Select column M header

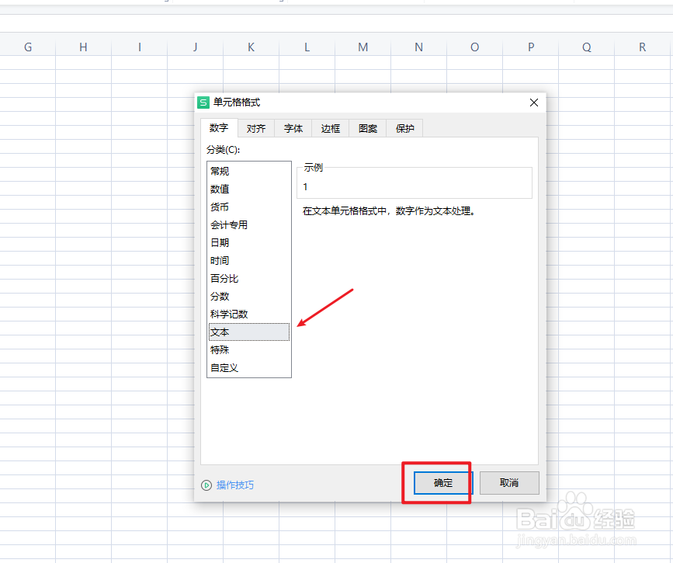point(363,47)
